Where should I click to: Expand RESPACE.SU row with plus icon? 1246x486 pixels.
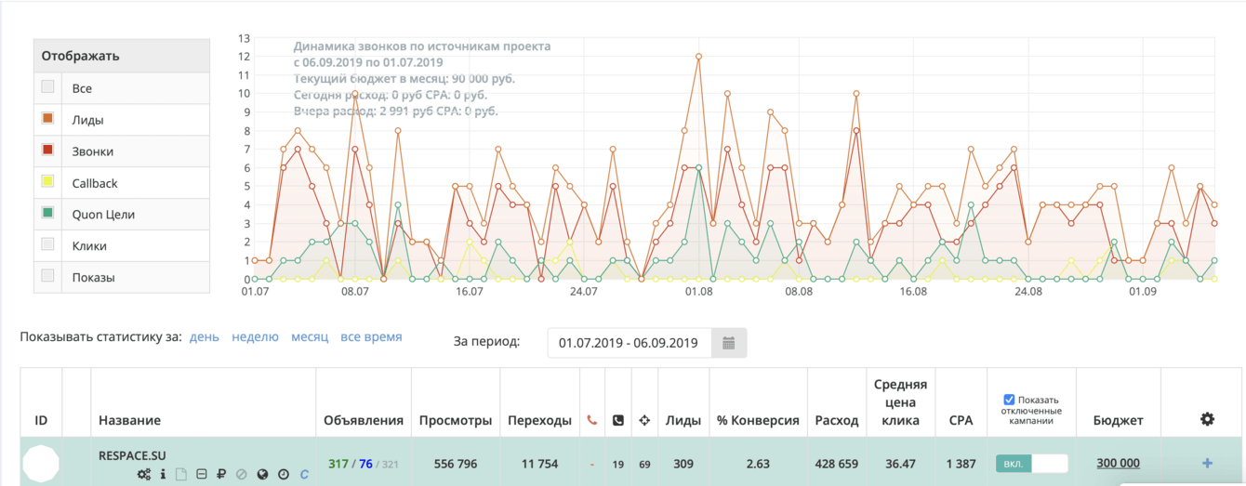click(x=1207, y=463)
